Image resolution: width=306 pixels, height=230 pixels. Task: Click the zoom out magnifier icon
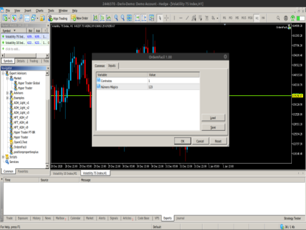[123, 18]
